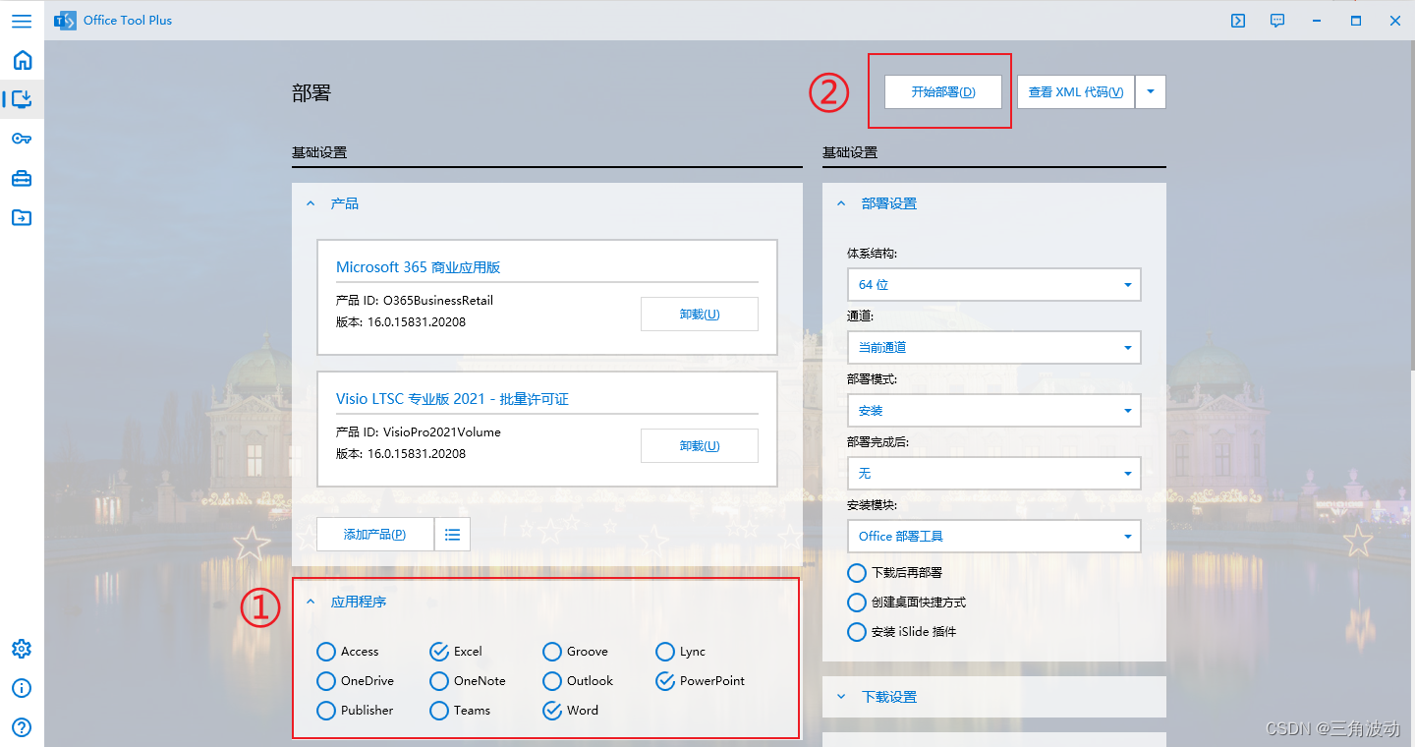Open the feedback chat icon in title bar
The height and width of the screenshot is (747, 1415).
(x=1277, y=21)
